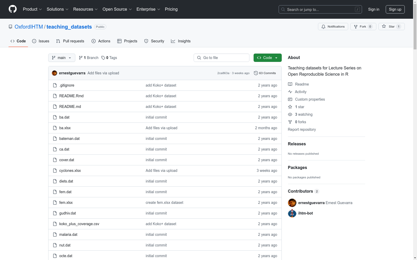
Task: Open fem.dat file
Action: point(65,192)
